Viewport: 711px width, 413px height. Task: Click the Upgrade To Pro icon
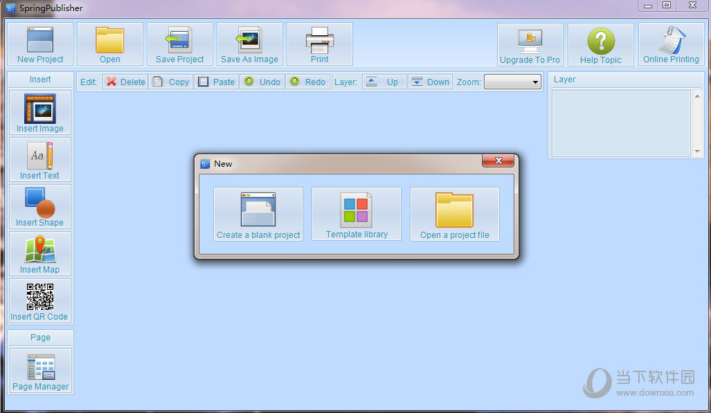(x=530, y=44)
